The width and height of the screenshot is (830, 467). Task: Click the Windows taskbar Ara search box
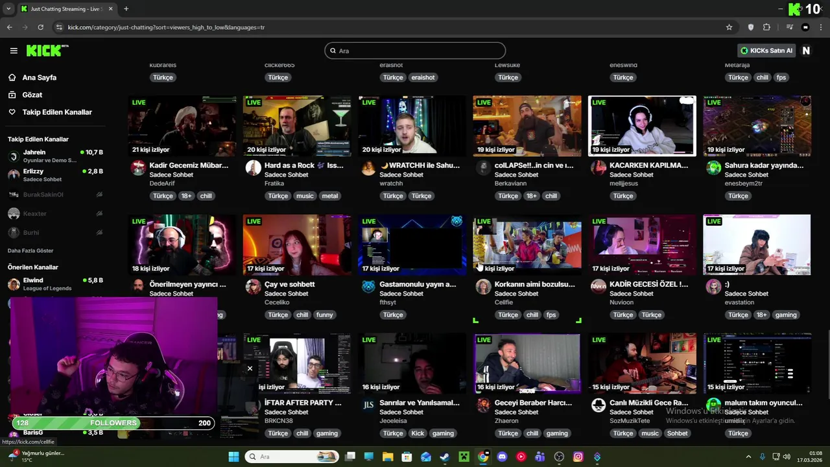[x=292, y=457]
